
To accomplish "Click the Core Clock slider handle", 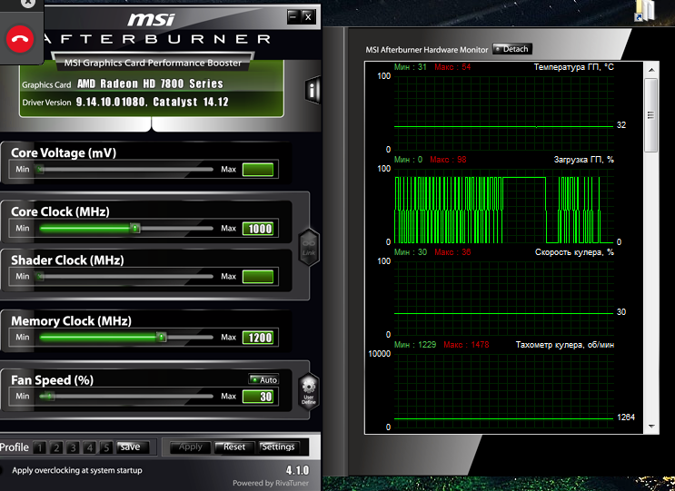I will coord(135,228).
